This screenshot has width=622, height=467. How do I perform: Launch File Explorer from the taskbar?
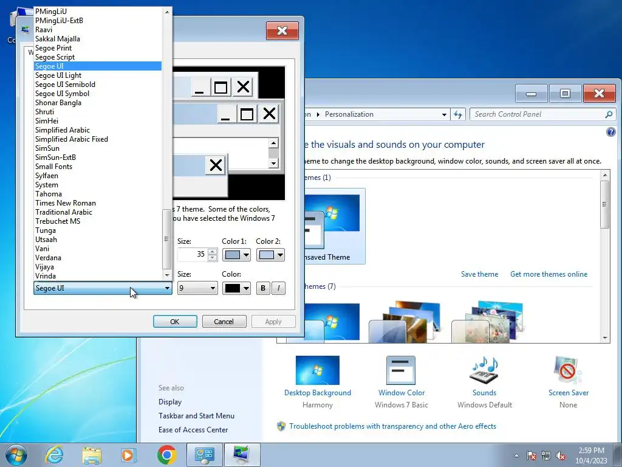coord(92,455)
